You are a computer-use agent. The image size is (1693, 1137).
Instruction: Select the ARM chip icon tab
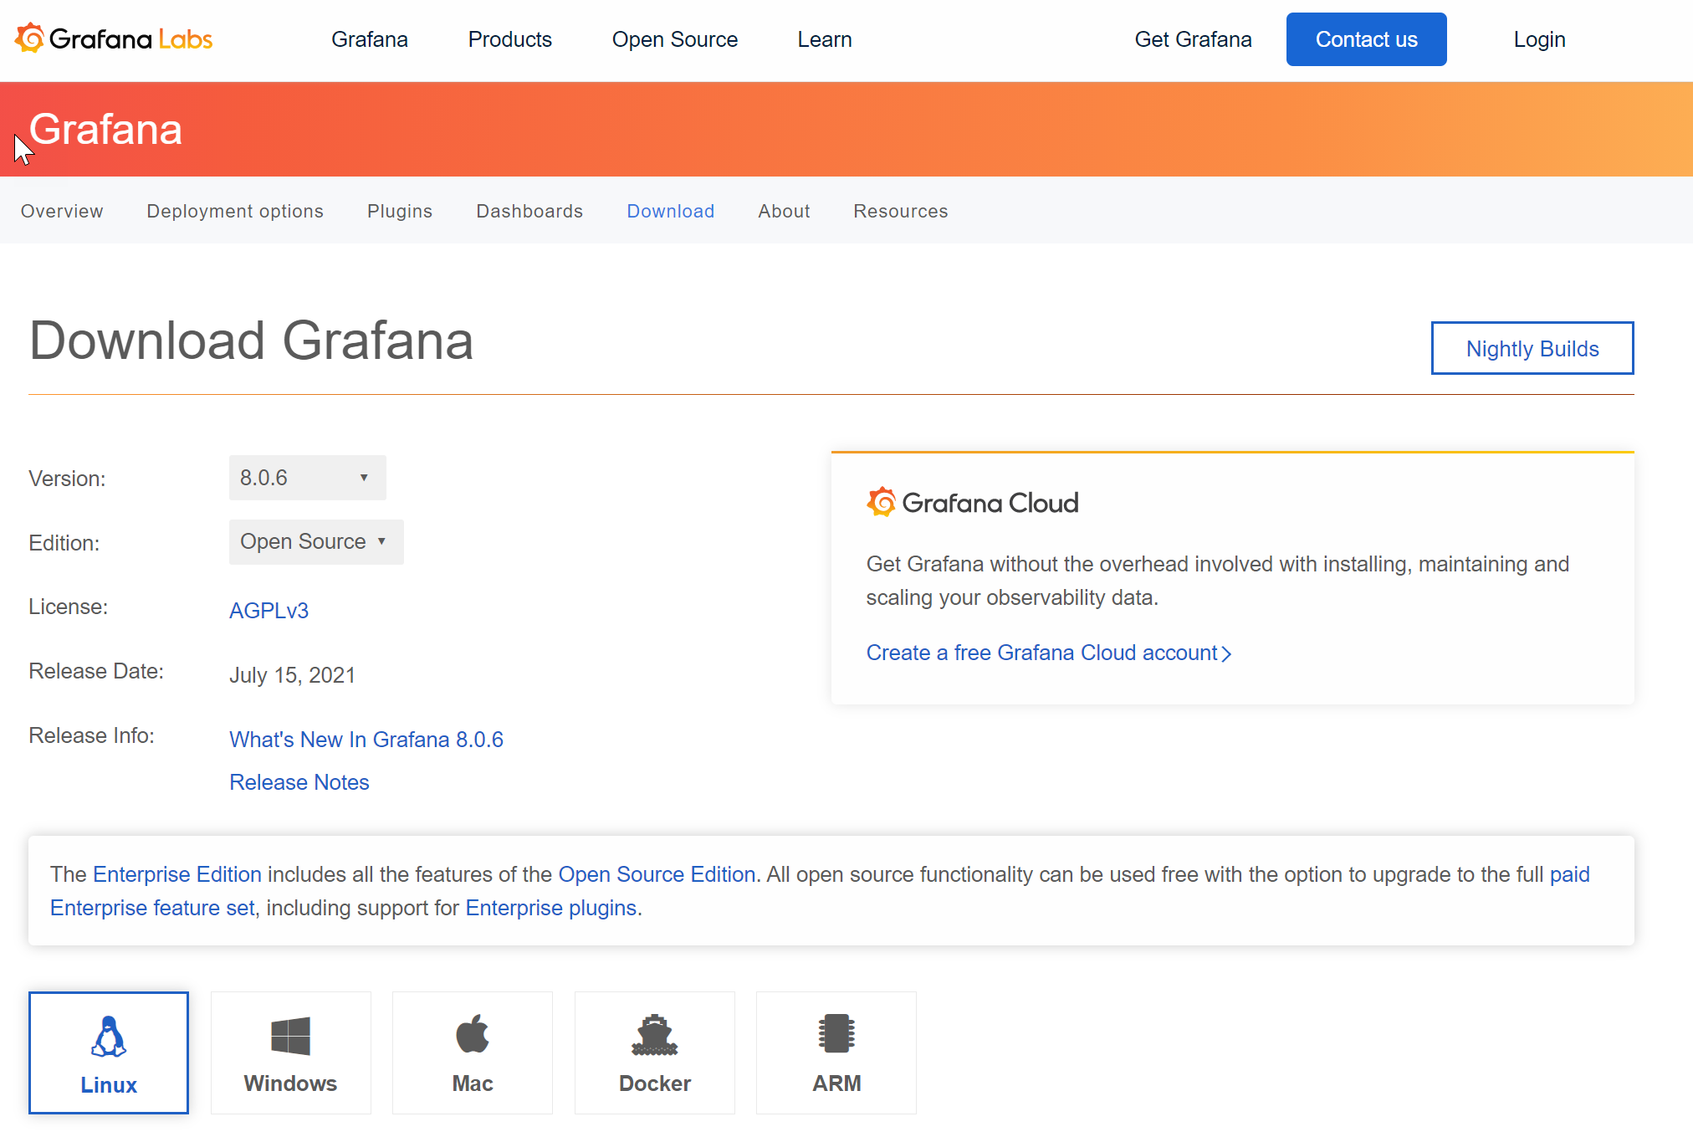point(836,1052)
